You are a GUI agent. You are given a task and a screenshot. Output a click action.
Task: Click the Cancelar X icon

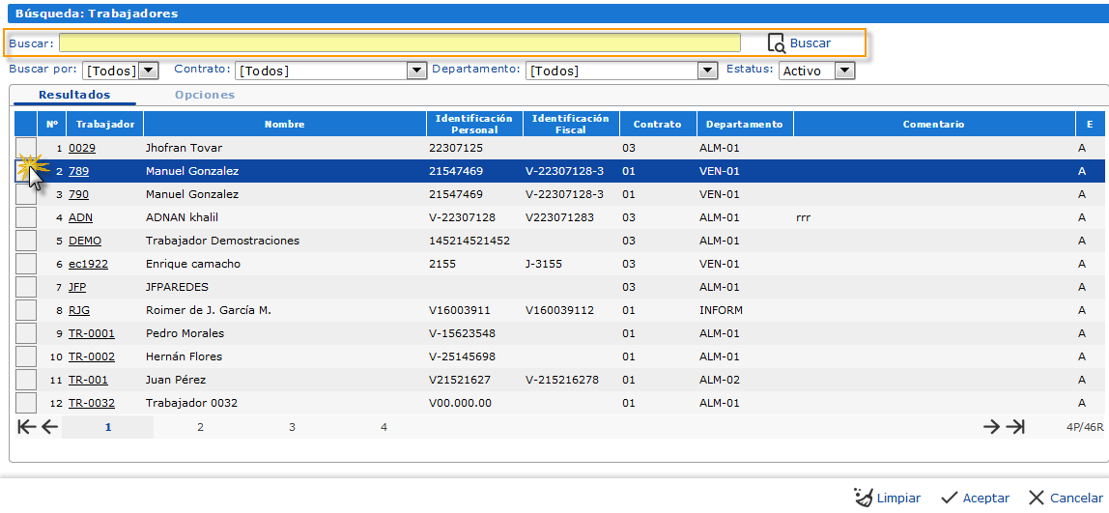(x=1037, y=498)
